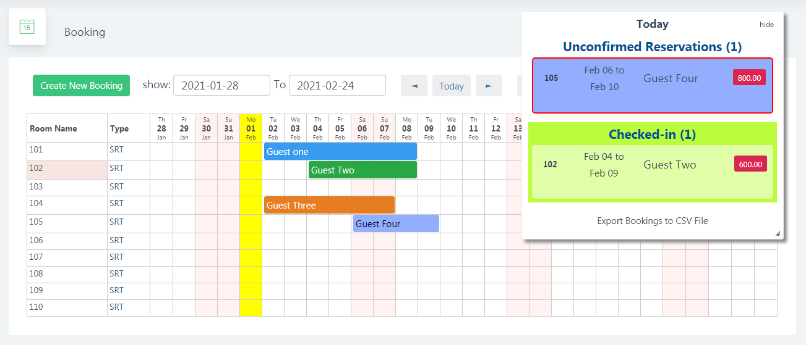Select the Guest Three booking bar
This screenshot has width=806, height=345.
[329, 205]
